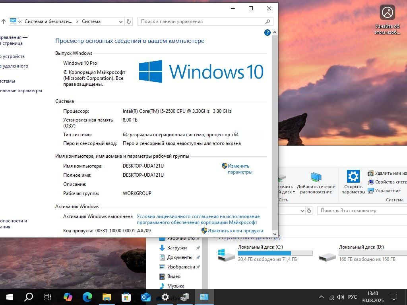Open the Windows Start menu

tap(10, 297)
